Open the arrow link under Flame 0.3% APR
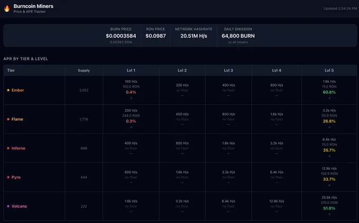Screen dimensions: 359x223 tap(131, 128)
